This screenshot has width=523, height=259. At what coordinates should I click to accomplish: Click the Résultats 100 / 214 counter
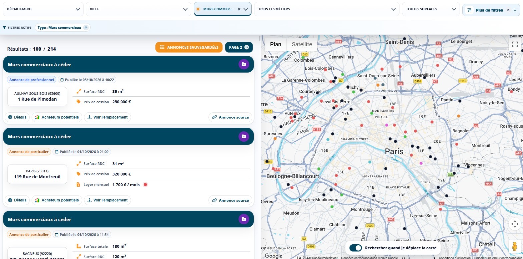pos(32,49)
